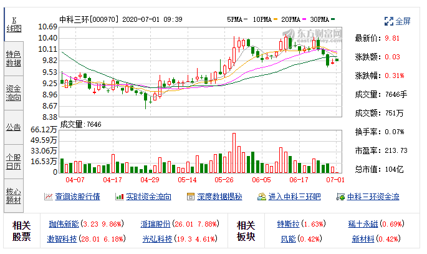Click the 成交量:7646 label above volume chart
This screenshot has width=427, height=254.
pos(80,124)
